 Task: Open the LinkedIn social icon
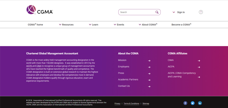[200, 103]
